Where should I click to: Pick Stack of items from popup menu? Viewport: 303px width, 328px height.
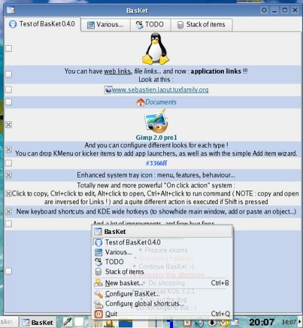pos(163,272)
